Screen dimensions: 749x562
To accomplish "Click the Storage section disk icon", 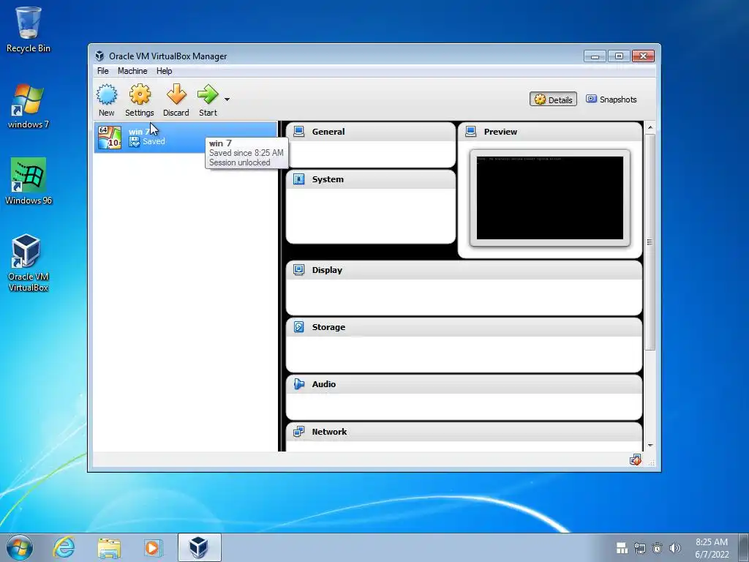I will pyautogui.click(x=299, y=327).
